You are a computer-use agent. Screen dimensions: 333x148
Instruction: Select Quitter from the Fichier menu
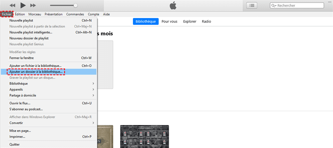coord(15,144)
